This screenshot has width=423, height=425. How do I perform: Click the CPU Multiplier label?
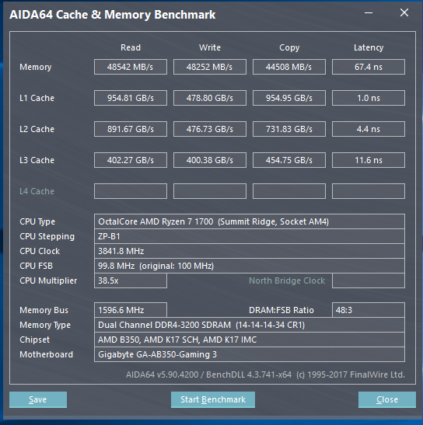coord(48,280)
